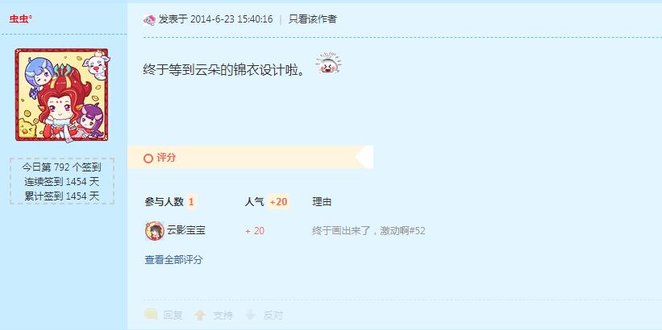Click the upward arrow support icon
Image resolution: width=662 pixels, height=330 pixels.
tap(200, 315)
